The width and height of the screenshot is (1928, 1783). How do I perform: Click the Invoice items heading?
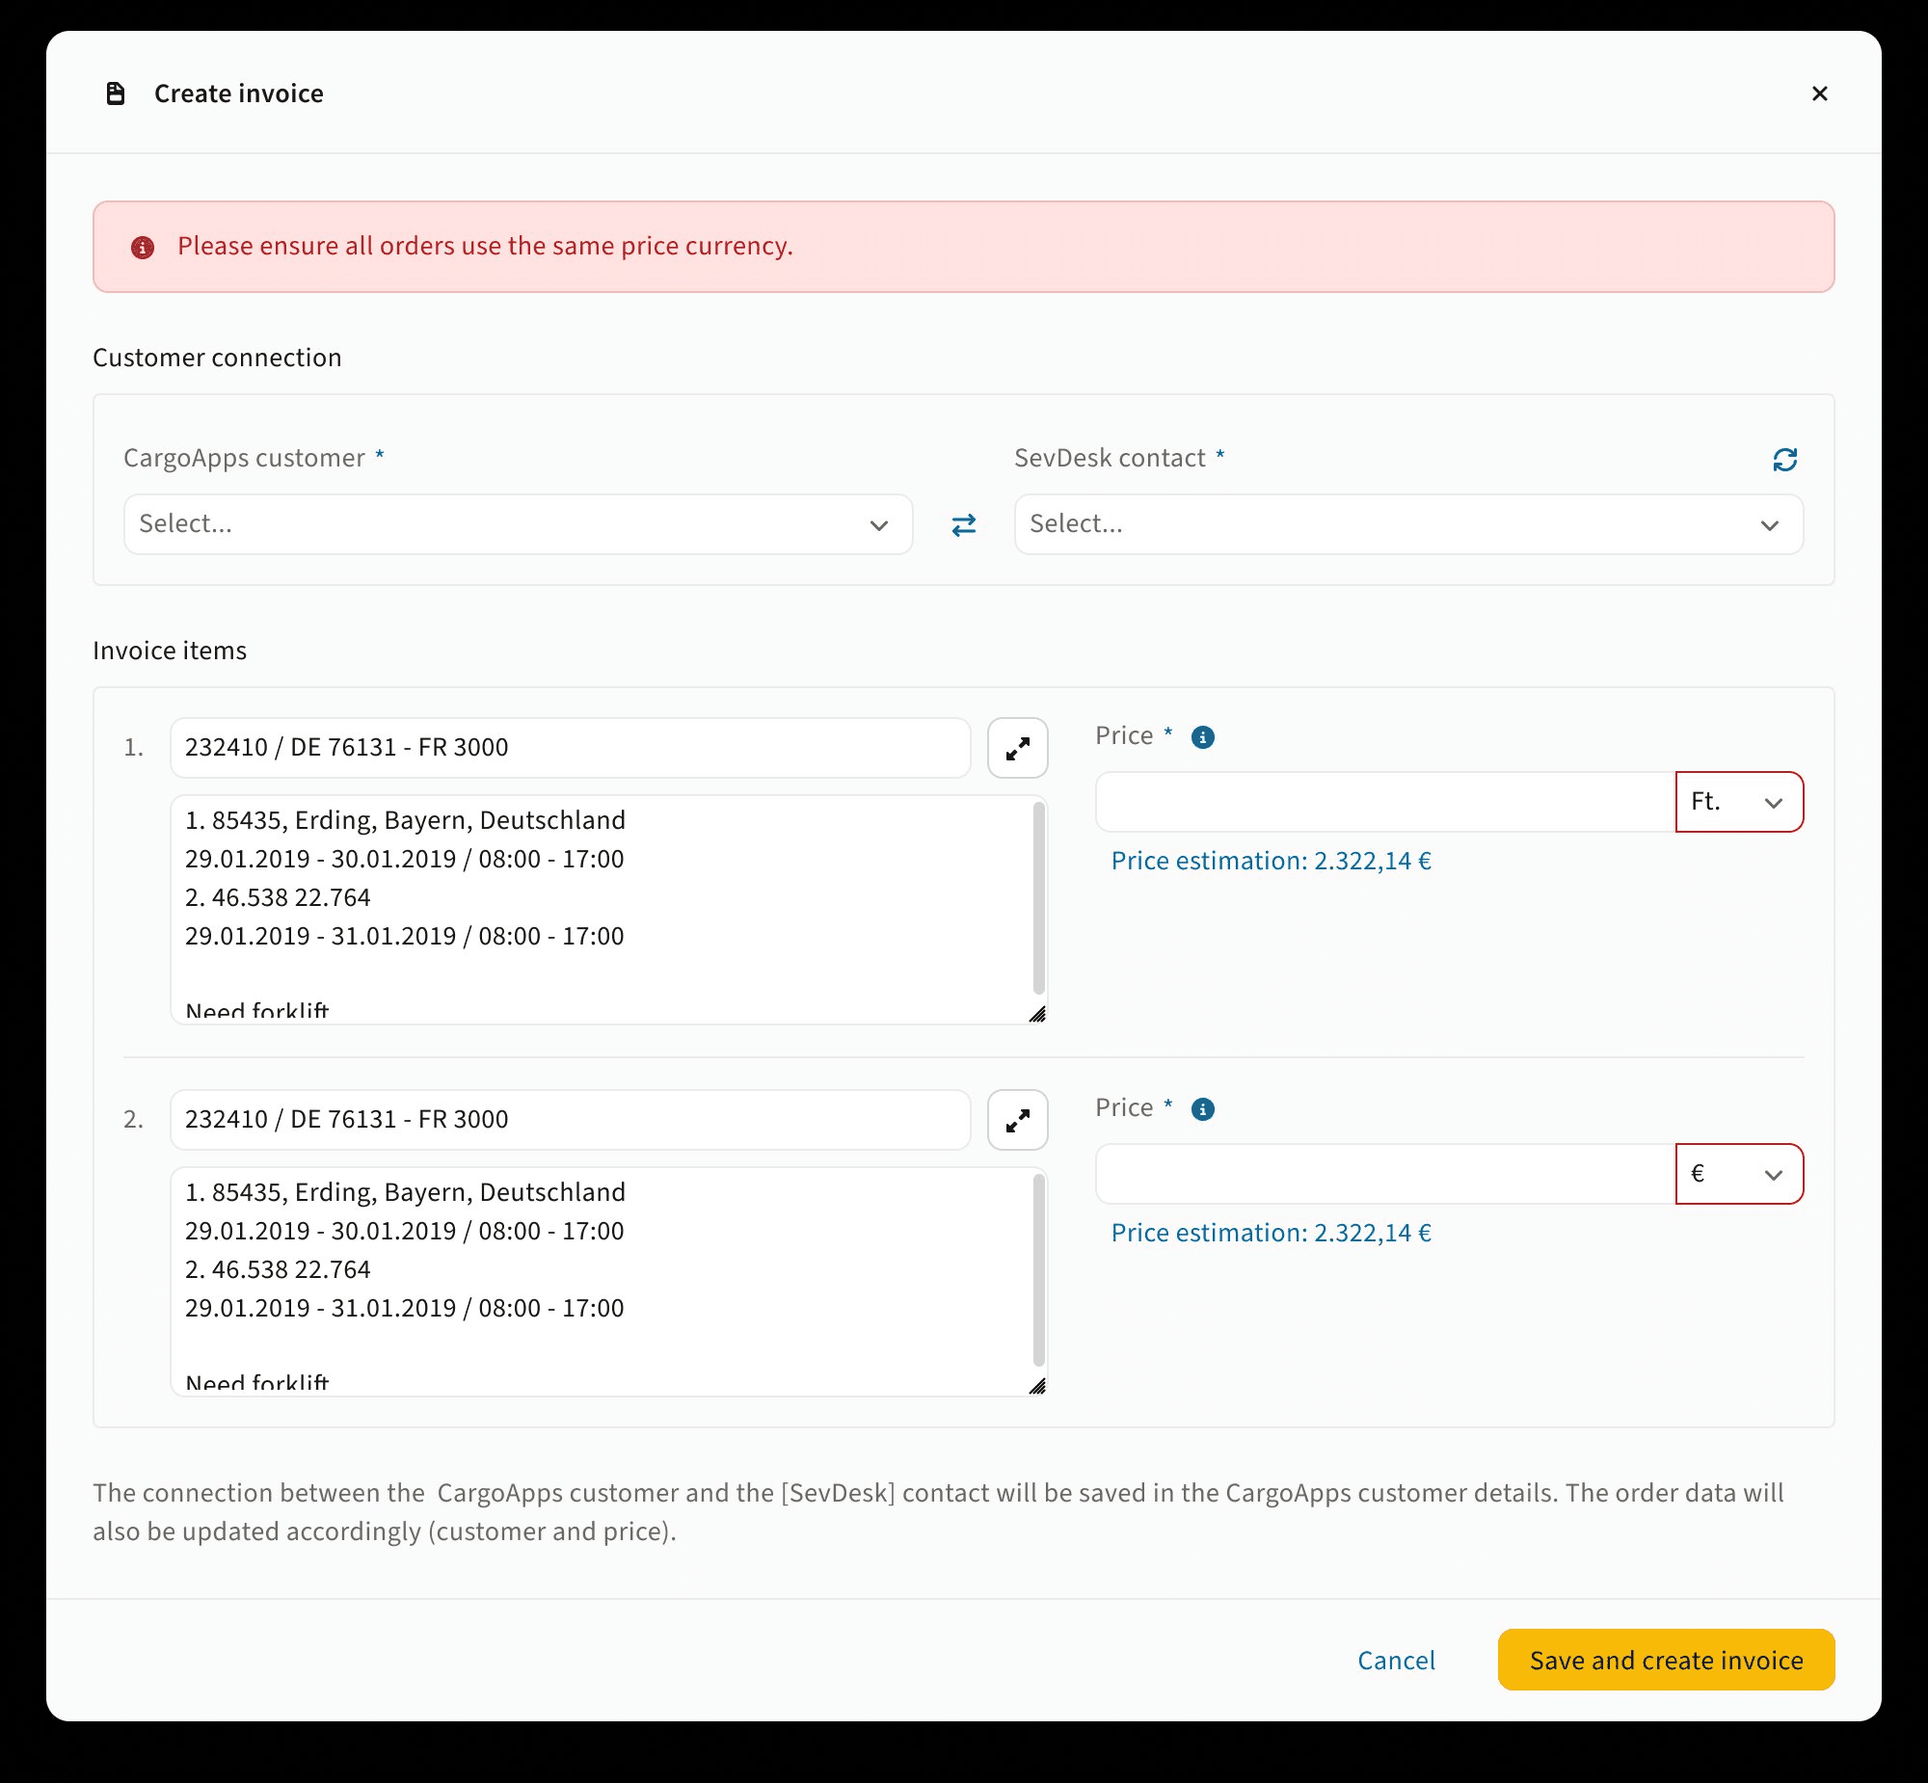(170, 652)
